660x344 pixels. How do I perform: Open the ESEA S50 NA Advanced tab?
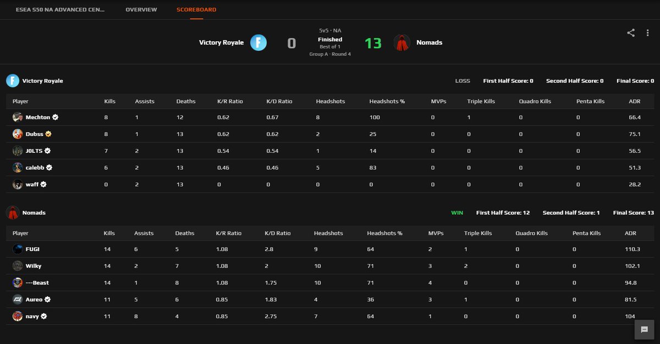tap(61, 10)
